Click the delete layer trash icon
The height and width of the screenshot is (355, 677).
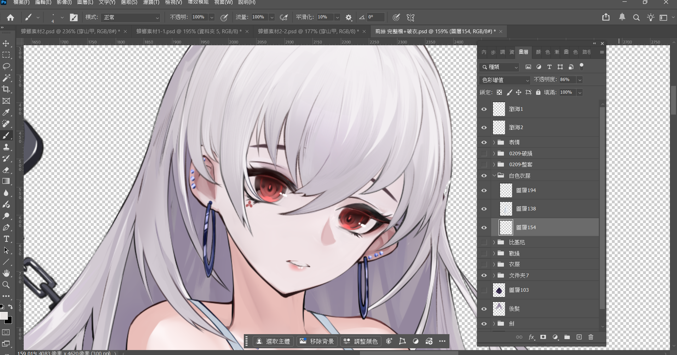click(x=591, y=337)
